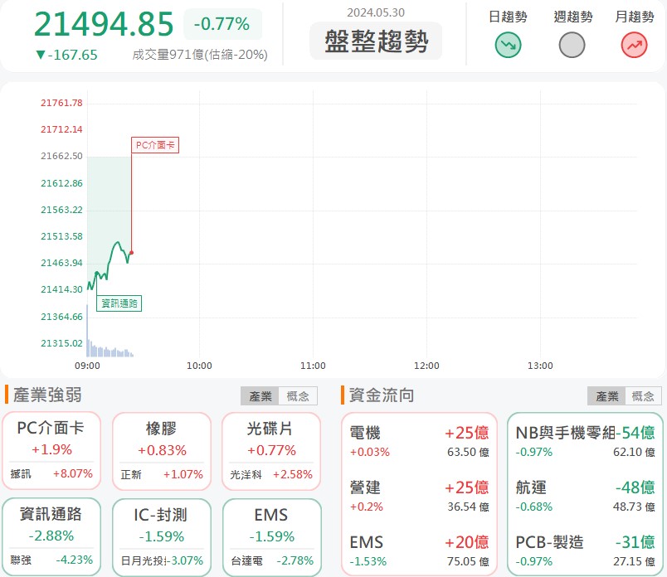Click the 月趨勢 label
This screenshot has width=667, height=577.
(635, 17)
